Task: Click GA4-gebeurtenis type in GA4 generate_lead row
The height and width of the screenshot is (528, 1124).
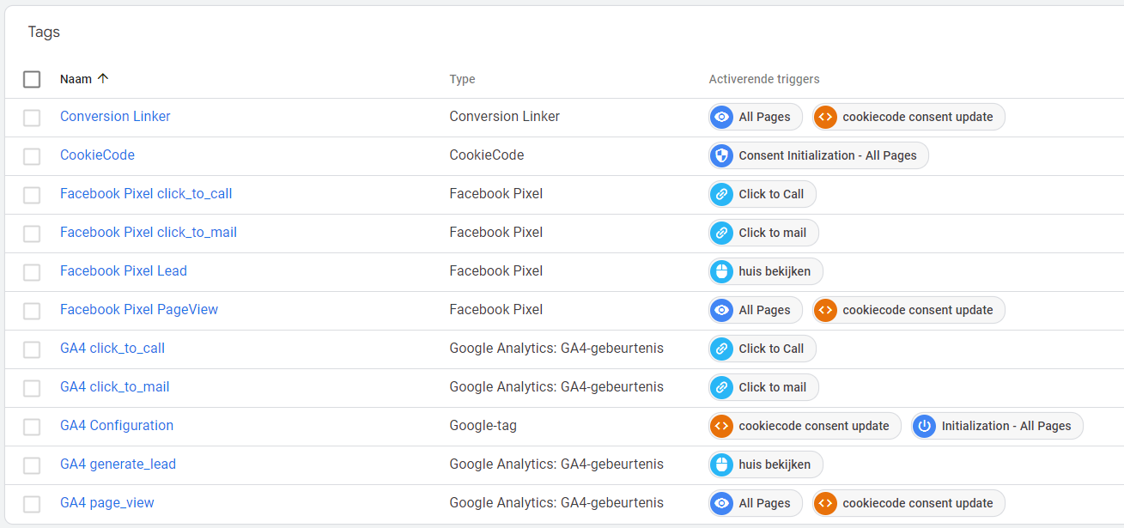Action: [556, 464]
